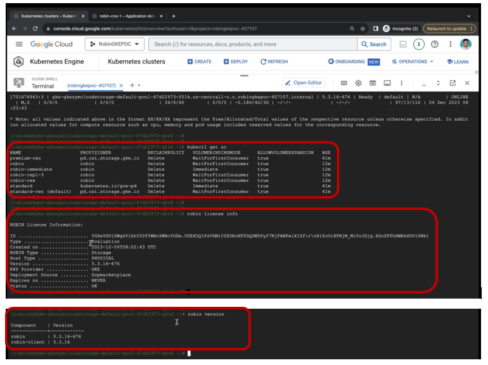The image size is (488, 365).
Task: Reload the page with the browser refresh icon
Action: pyautogui.click(x=35, y=28)
